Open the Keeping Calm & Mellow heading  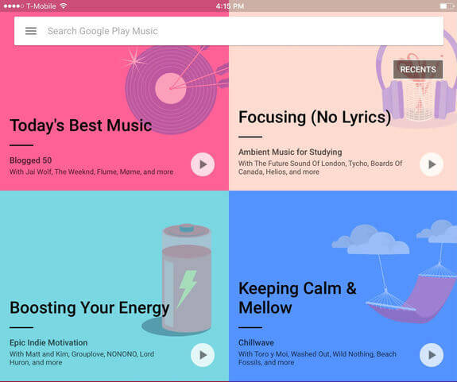pyautogui.click(x=297, y=298)
